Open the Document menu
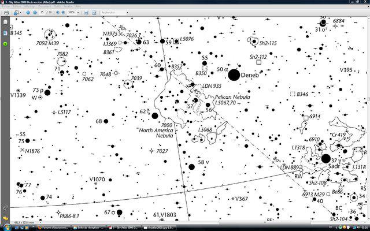The height and width of the screenshot is (231, 370). (x=44, y=6)
